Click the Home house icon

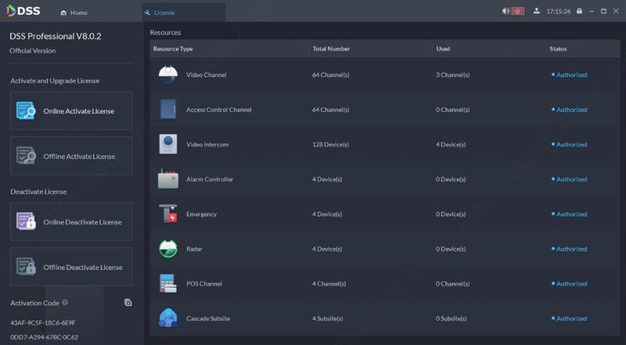(x=63, y=13)
